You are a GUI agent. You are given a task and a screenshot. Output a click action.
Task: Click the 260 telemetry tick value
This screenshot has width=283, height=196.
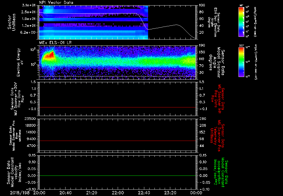point(202,119)
